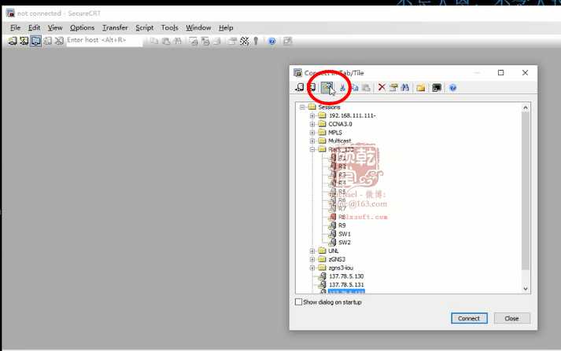Maximize the Connect in Tab/Tile dialog
Screen dimensions: 561x351
point(501,73)
